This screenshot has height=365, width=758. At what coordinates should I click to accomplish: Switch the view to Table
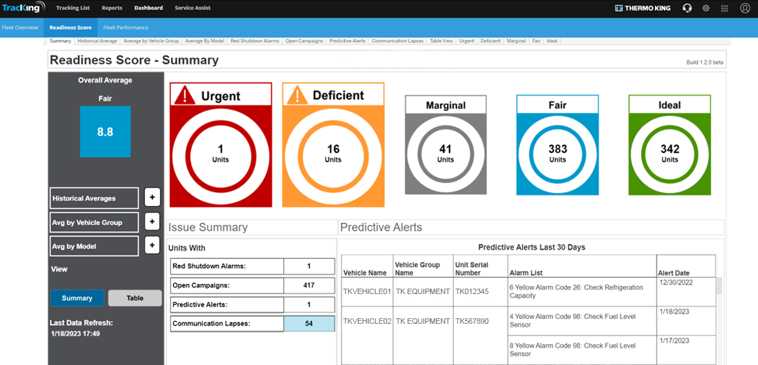[135, 298]
